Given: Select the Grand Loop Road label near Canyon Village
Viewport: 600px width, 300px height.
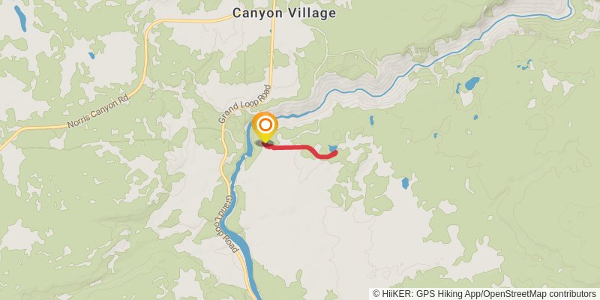Looking at the screenshot, I should point(245,104).
